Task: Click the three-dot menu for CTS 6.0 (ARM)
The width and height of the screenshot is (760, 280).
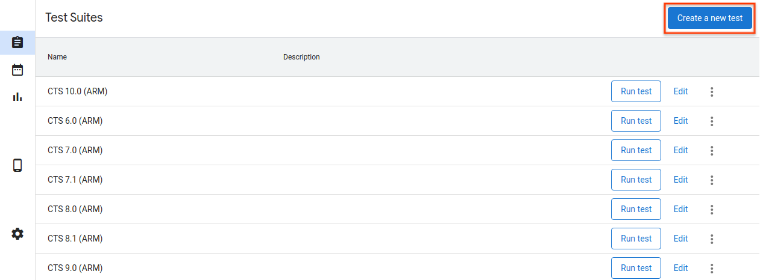Action: tap(712, 121)
